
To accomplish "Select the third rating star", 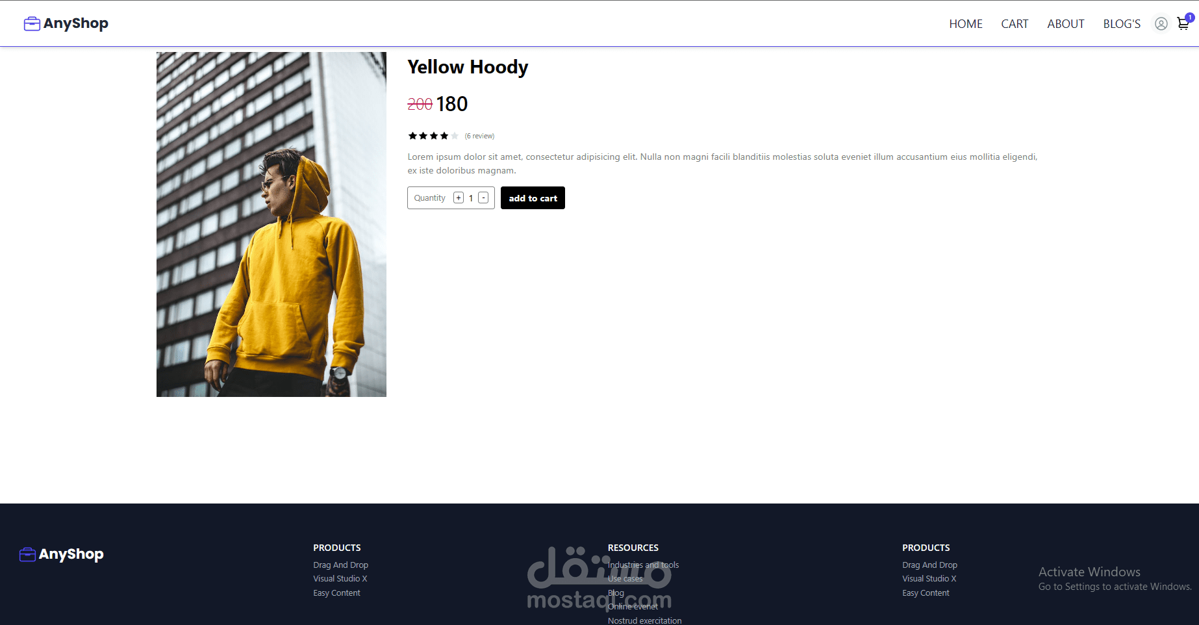I will (x=433, y=136).
